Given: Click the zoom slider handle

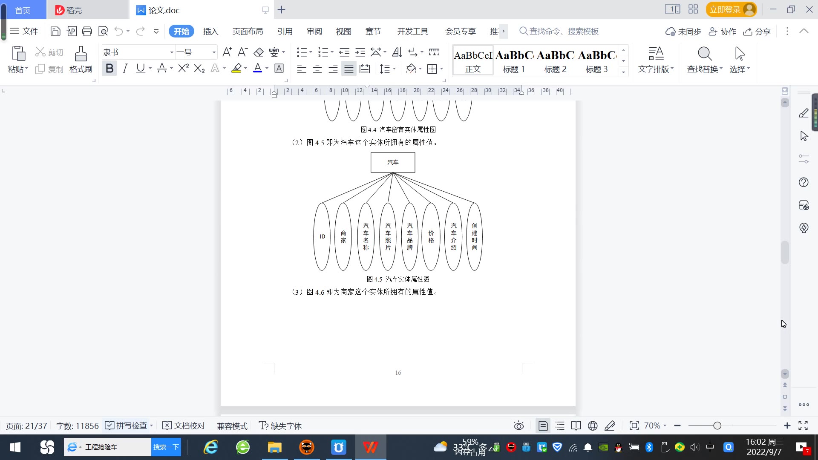Looking at the screenshot, I should 717,425.
